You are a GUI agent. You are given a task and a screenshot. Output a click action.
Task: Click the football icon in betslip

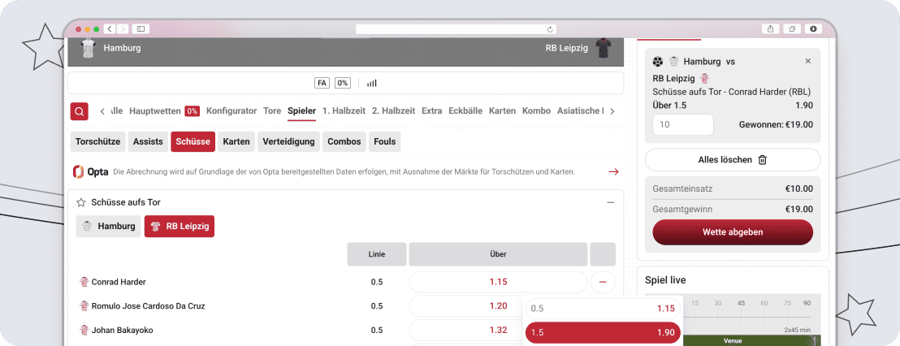658,62
